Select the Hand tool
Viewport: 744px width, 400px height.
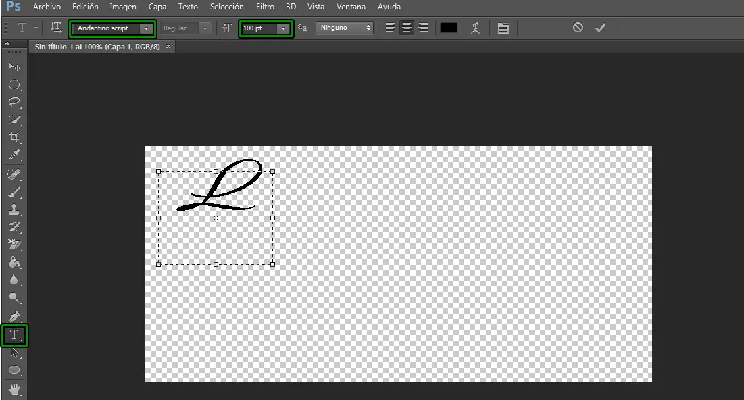(14, 390)
